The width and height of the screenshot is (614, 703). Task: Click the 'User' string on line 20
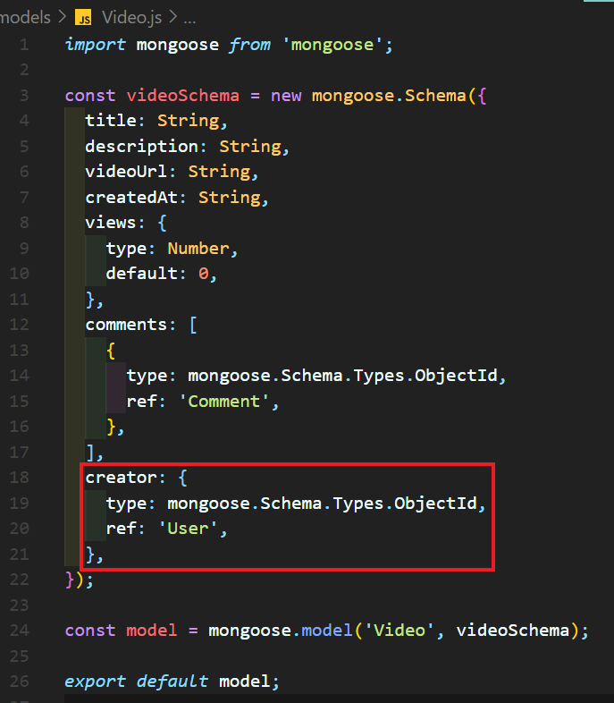click(188, 529)
